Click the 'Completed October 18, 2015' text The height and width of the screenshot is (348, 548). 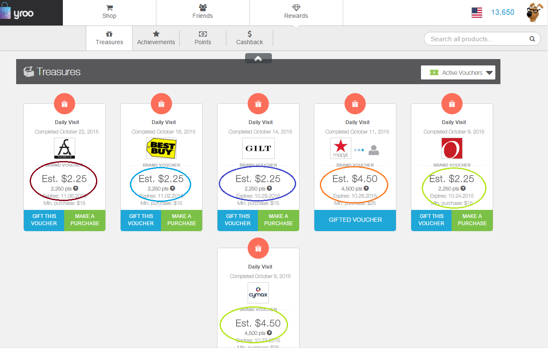pyautogui.click(x=164, y=132)
